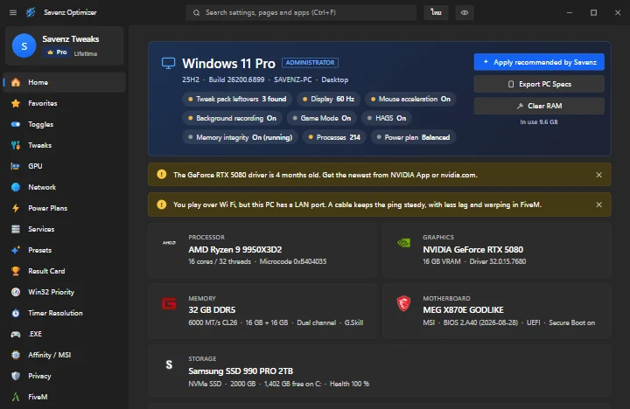Click the G.Skill logo on the Memory card
Screen dimensions: 630x409
[169, 303]
